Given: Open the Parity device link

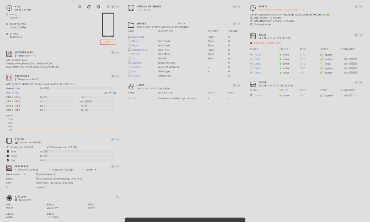Looking at the screenshot, I should [258, 55].
